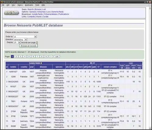Open the Loci options link

tap(48, 12)
